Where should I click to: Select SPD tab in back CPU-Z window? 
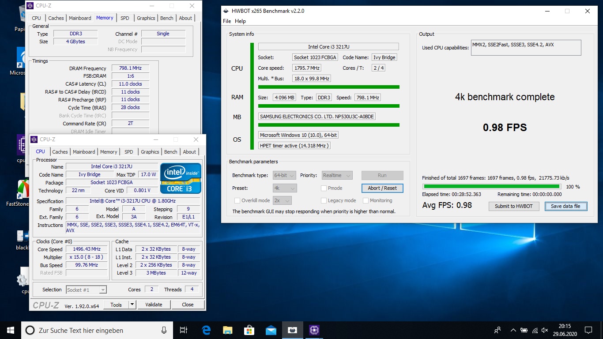point(125,18)
